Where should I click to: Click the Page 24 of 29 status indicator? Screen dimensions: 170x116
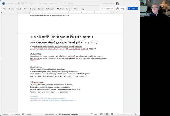[x=6, y=114]
